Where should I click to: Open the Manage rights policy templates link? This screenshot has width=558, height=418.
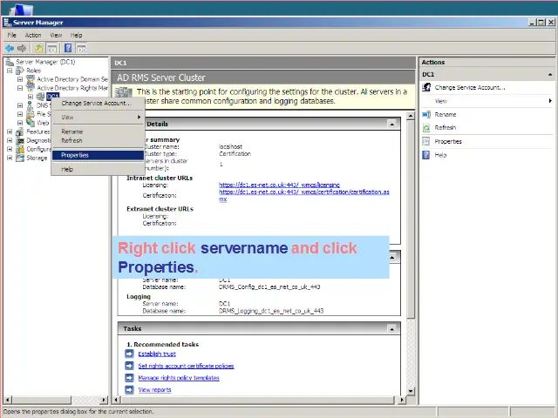[179, 378]
